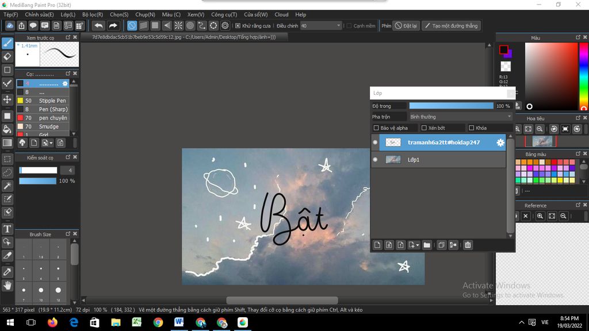Click the Đặt lại reset button
The image size is (589, 331).
(x=406, y=26)
